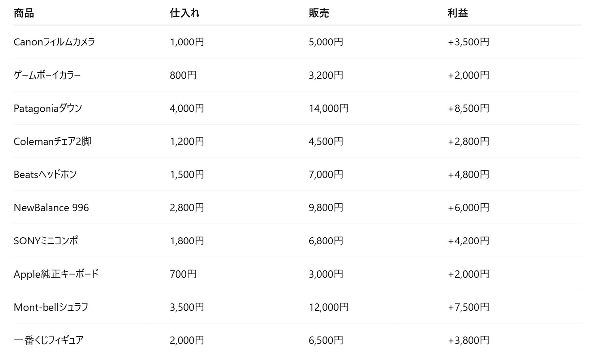This screenshot has width=594, height=360.
Task: Select the 12,000円 selling price
Action: coord(329,307)
